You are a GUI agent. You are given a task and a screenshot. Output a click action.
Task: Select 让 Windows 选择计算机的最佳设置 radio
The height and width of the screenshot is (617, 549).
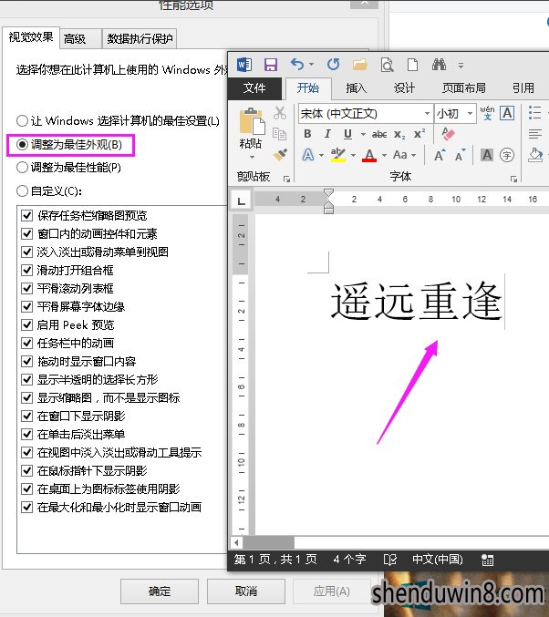22,121
